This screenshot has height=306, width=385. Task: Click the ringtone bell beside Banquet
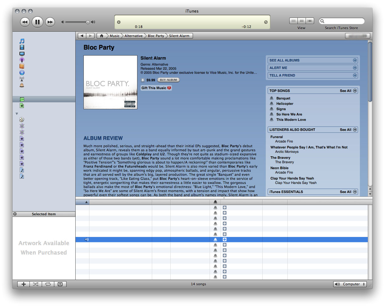[272, 98]
